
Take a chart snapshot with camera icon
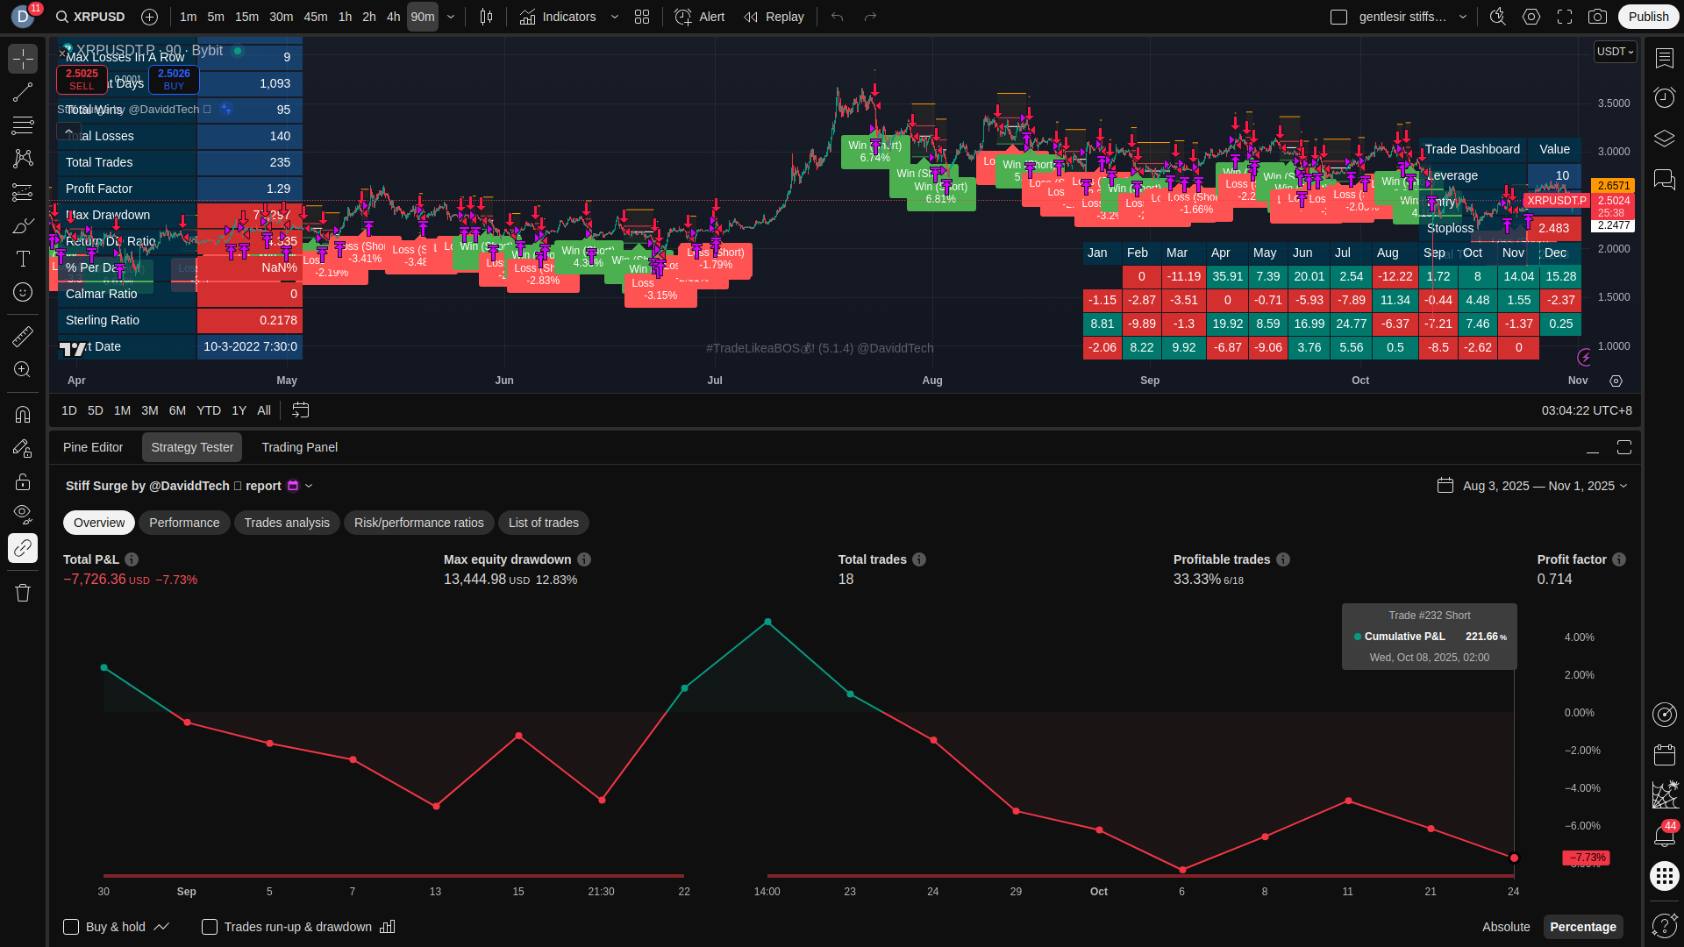[1598, 17]
